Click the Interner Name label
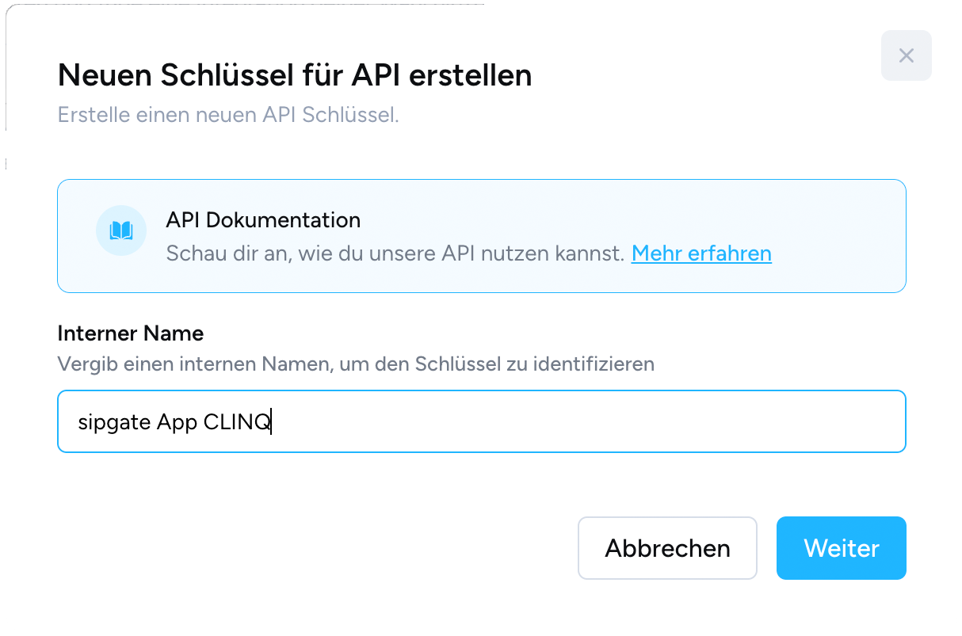The image size is (962, 636). click(131, 333)
